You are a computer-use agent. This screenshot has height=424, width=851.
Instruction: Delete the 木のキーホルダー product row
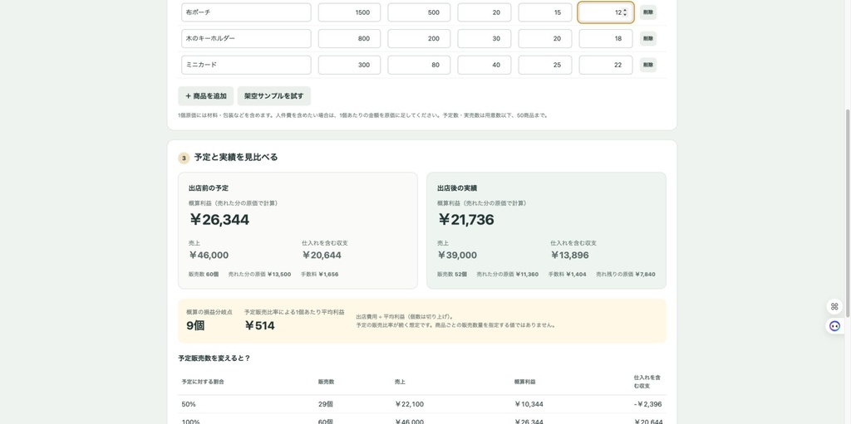point(648,38)
